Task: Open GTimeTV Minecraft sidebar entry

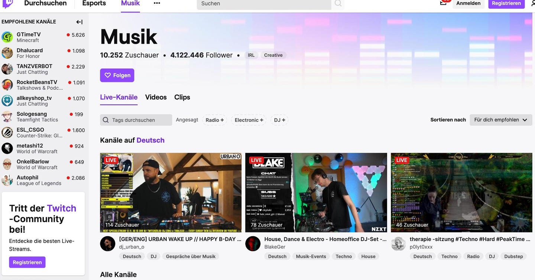Action: (x=44, y=37)
